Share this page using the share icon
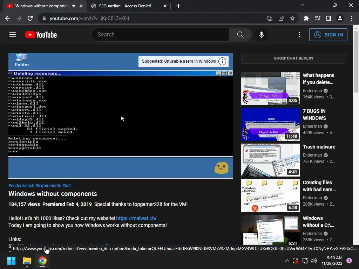359x269 pixels. tap(281, 18)
